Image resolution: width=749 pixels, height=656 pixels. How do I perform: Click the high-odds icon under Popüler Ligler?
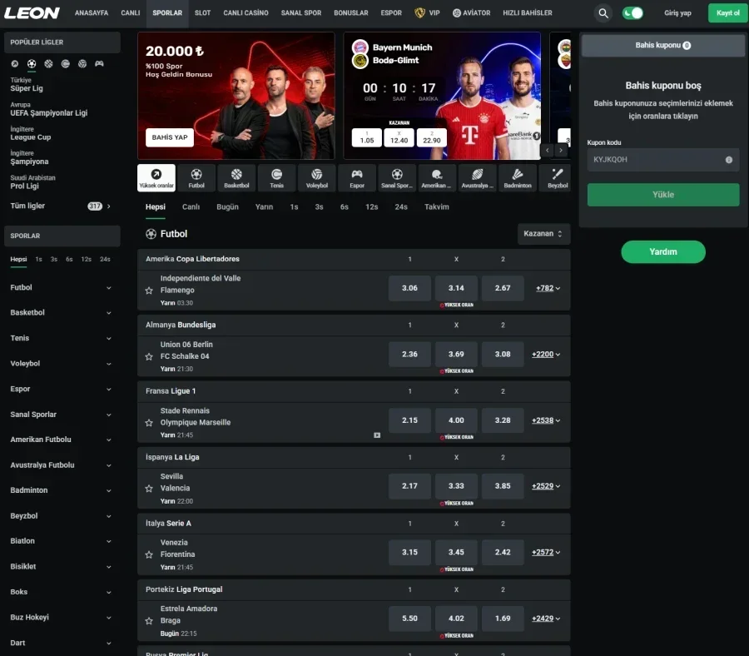coord(15,63)
